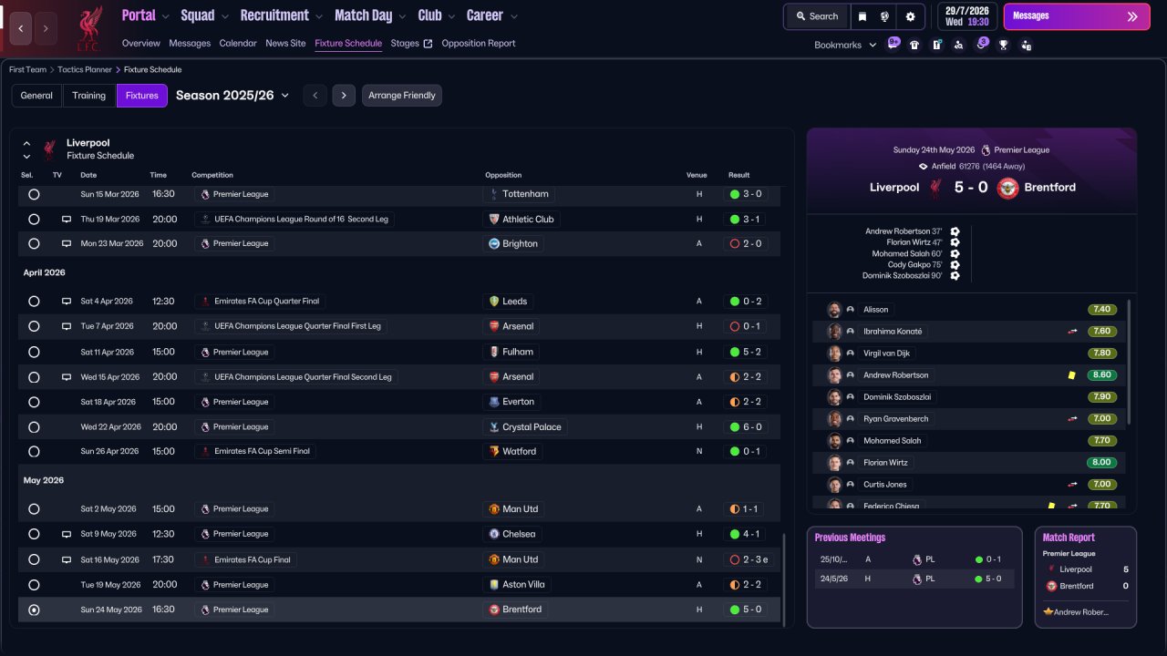Switch to the Calendar tab
The image size is (1167, 656).
click(x=238, y=44)
